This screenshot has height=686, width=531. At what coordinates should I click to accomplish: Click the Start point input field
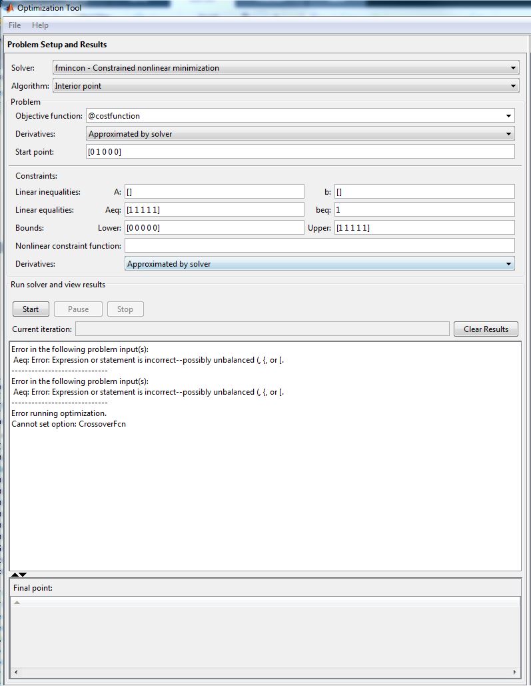click(x=300, y=152)
